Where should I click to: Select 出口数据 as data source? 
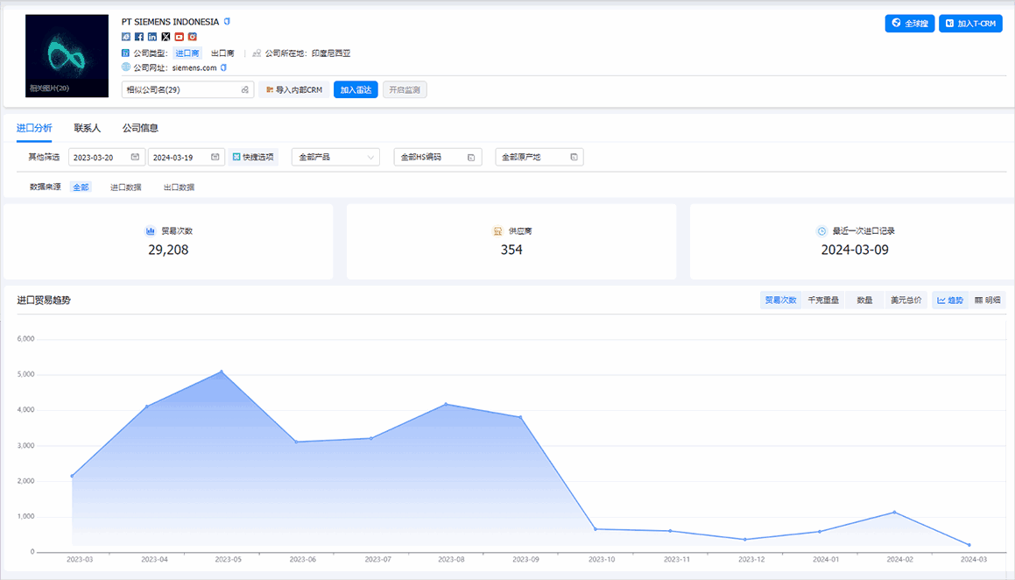179,187
